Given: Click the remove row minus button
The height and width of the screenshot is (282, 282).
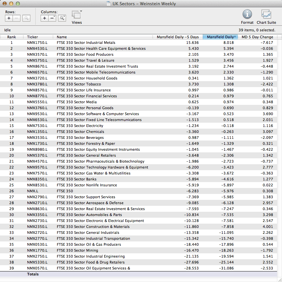Looking at the screenshot, I should coord(17,18).
